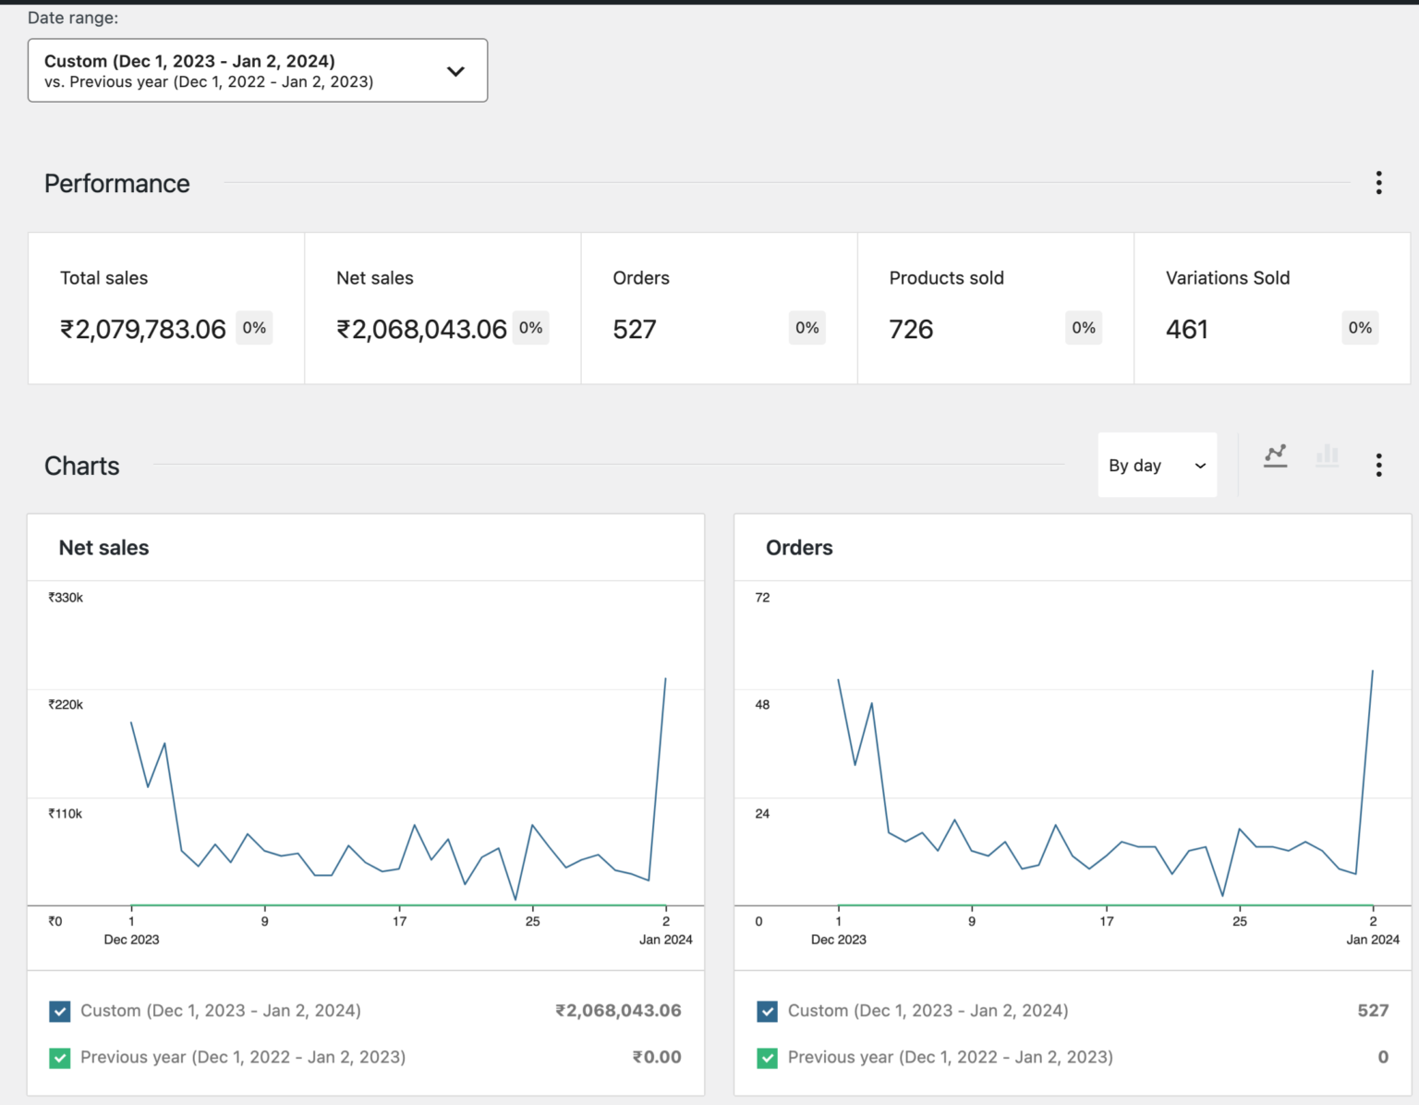The image size is (1419, 1105).
Task: Toggle Previous year series on Net sales chart
Action: point(59,1058)
